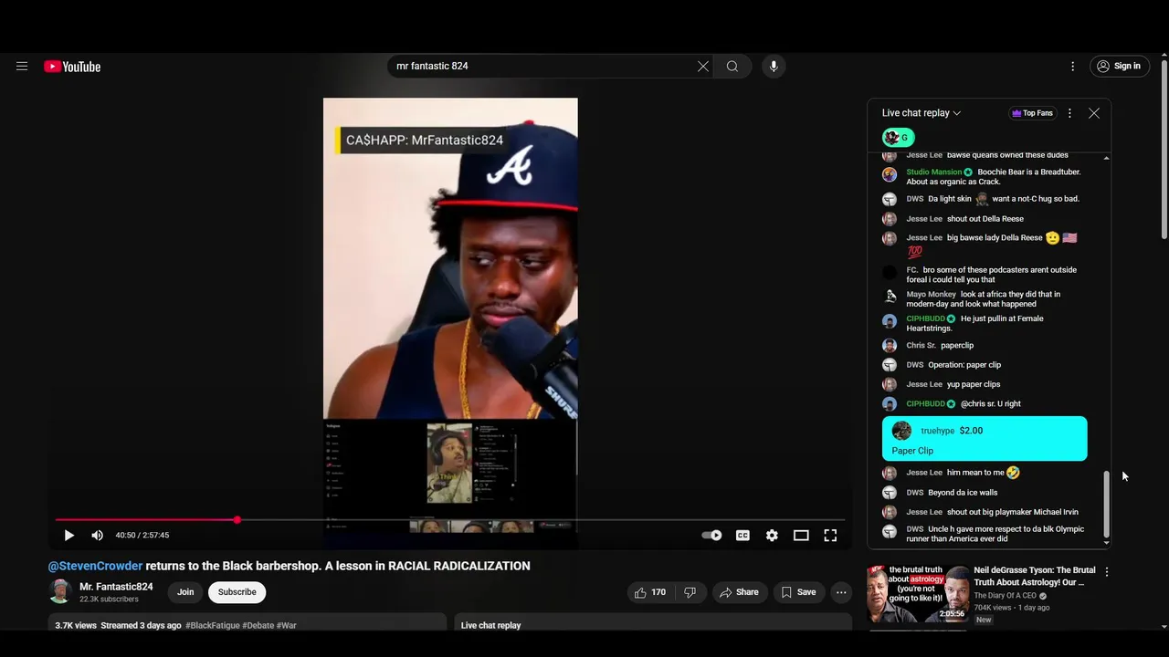Image resolution: width=1169 pixels, height=657 pixels.
Task: Go to the YouTube home logo
Action: [72, 67]
